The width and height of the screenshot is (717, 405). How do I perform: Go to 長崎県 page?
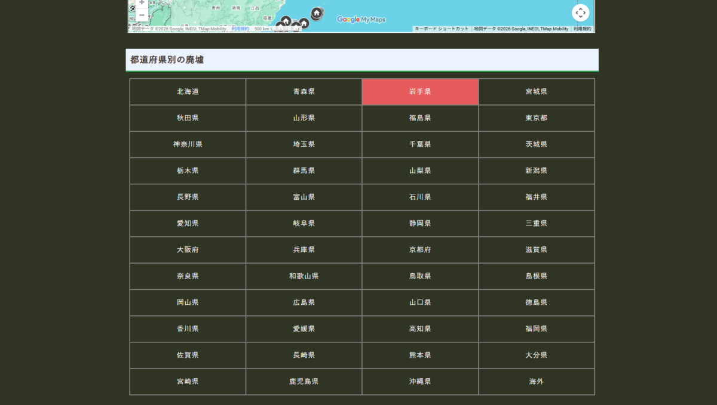tap(304, 355)
